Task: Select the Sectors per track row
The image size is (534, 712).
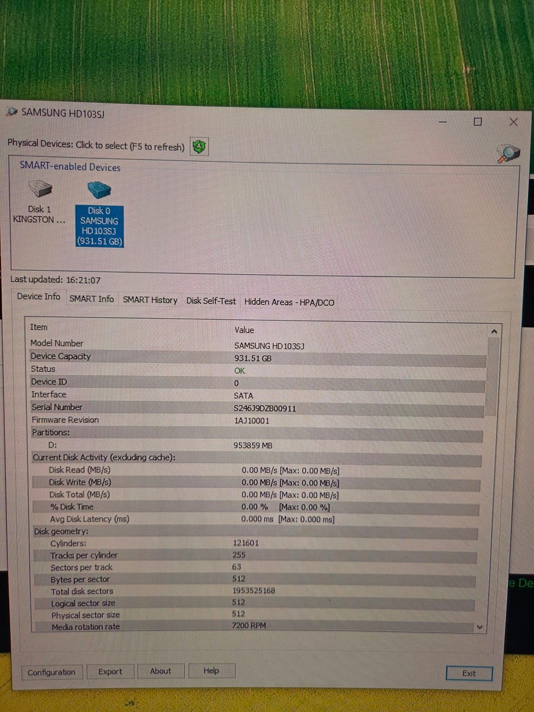Action: point(255,567)
